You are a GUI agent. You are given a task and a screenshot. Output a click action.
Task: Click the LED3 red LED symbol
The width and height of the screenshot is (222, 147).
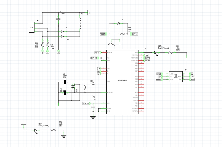tap(156, 52)
